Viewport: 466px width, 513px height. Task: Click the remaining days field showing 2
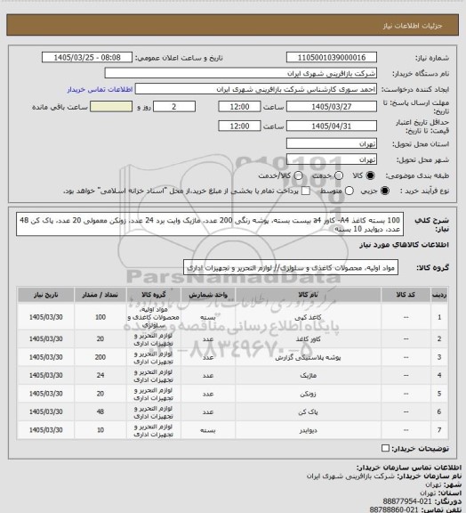[174, 107]
